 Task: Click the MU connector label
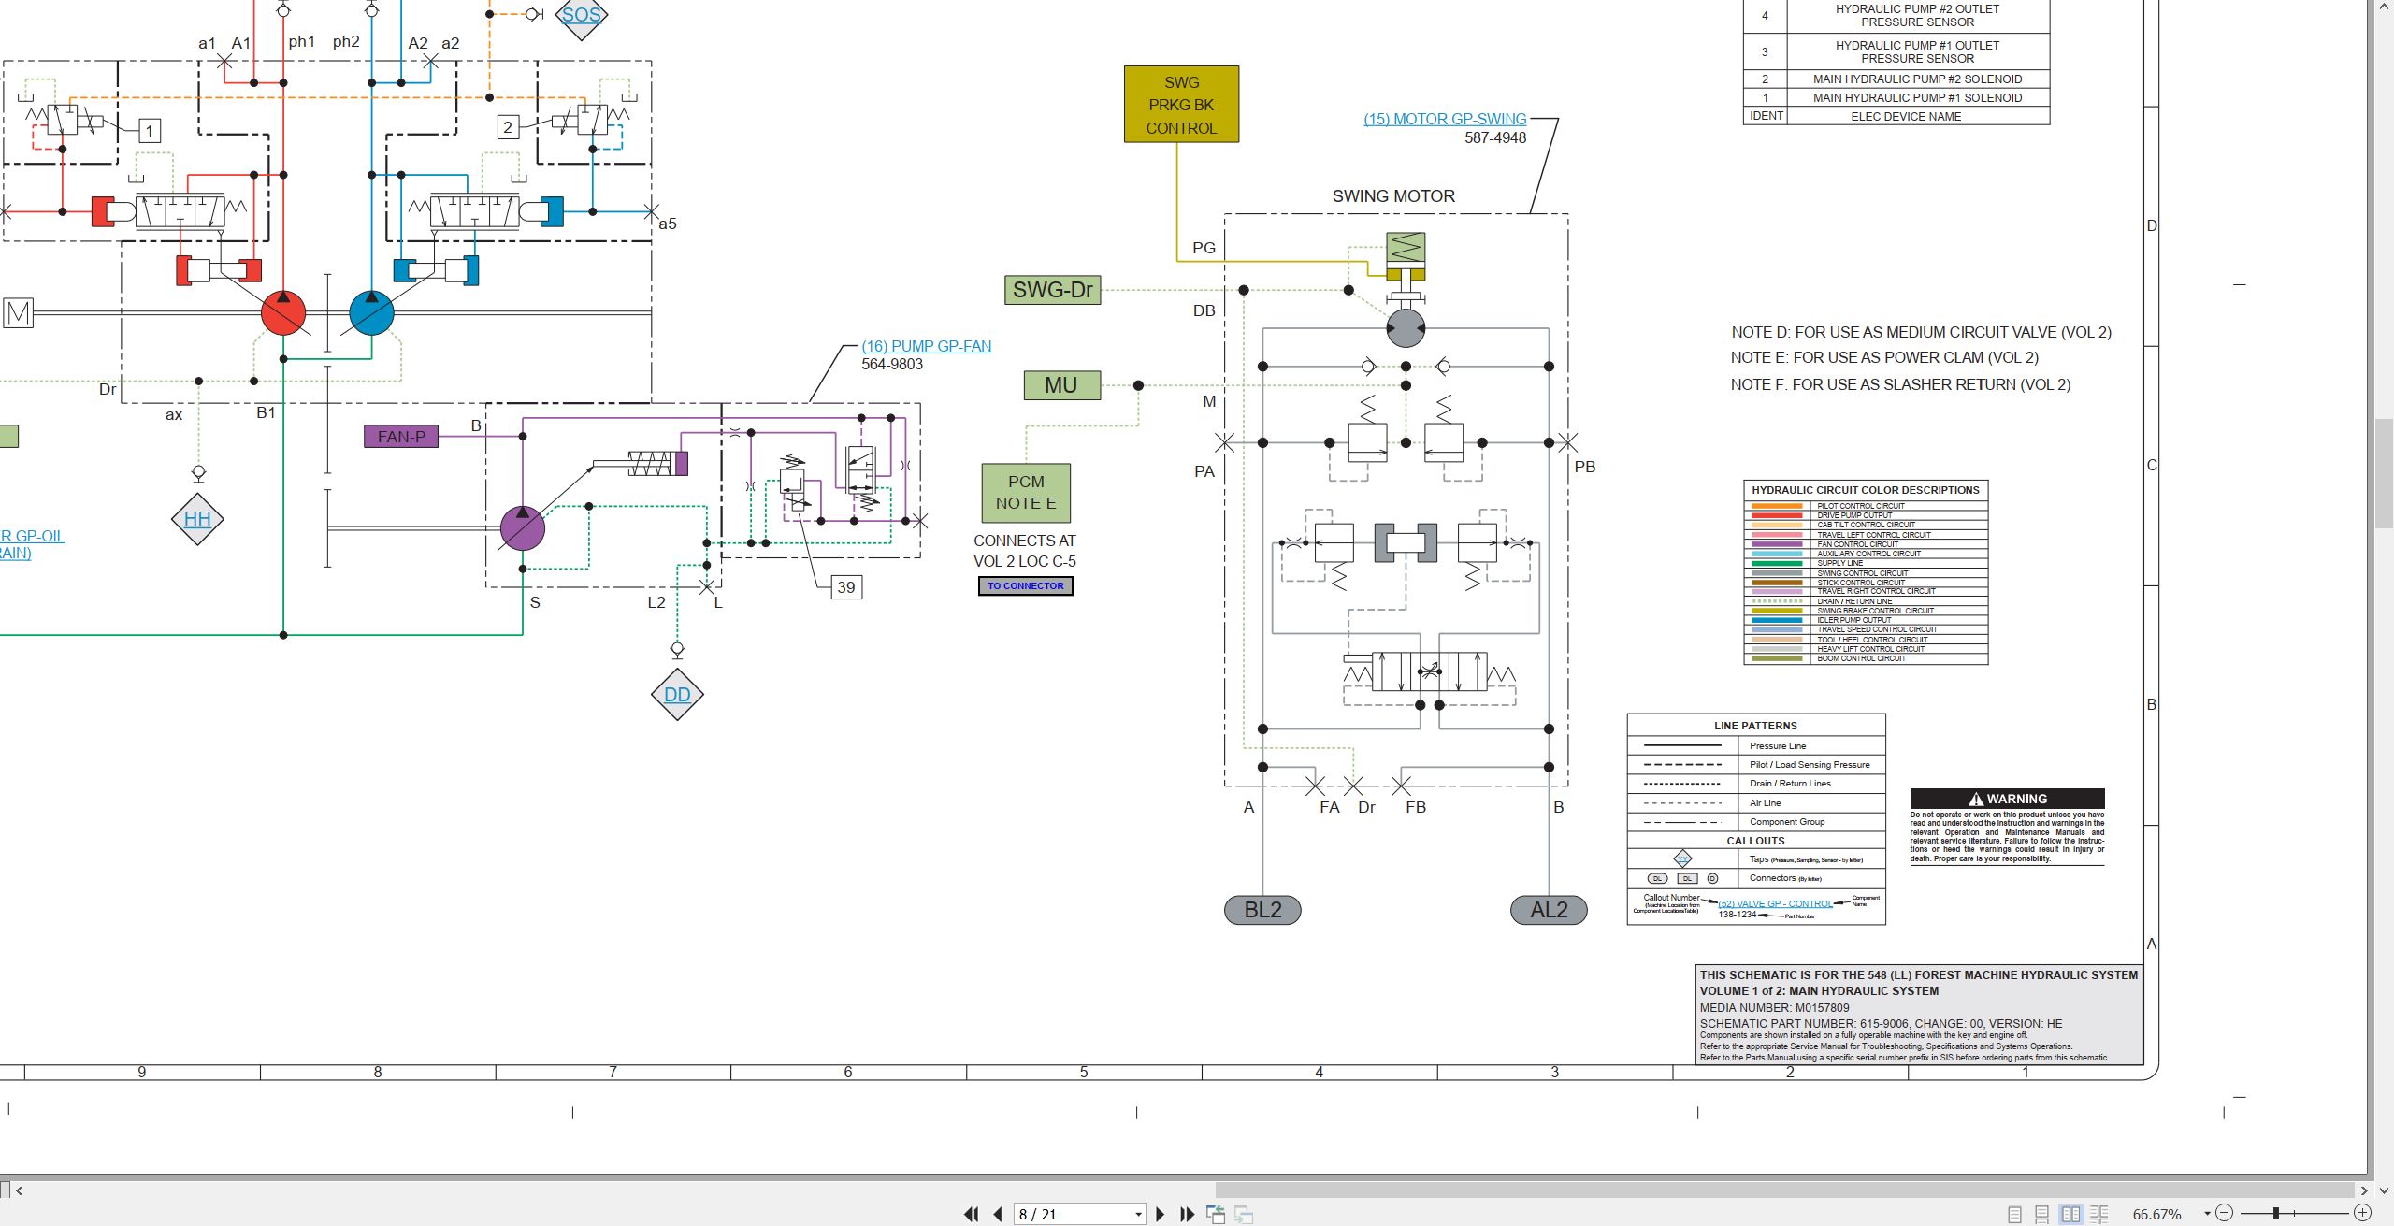(1061, 385)
